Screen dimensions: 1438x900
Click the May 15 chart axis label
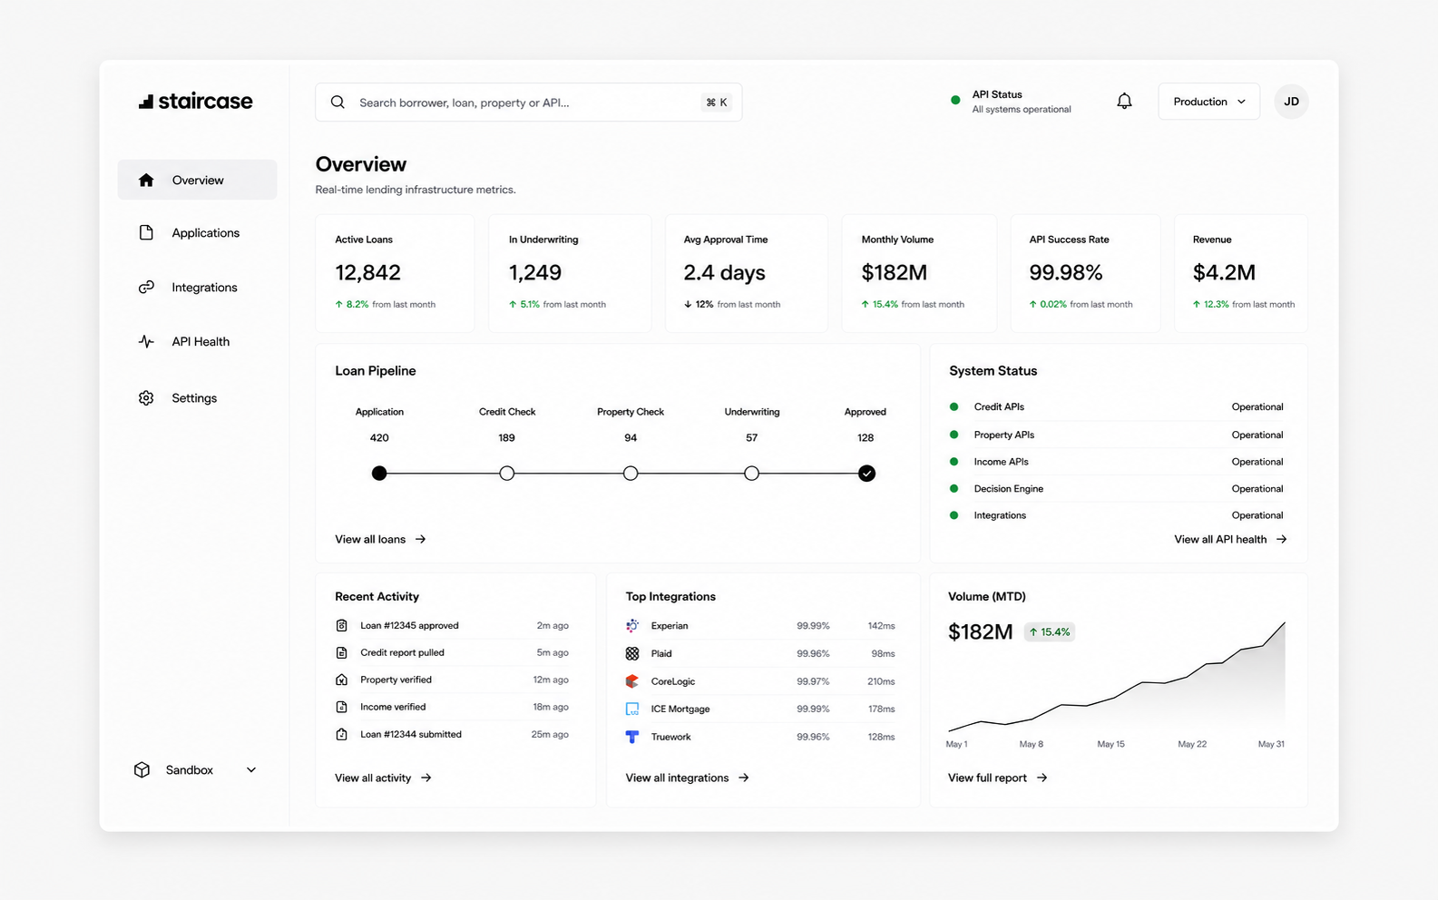click(x=1110, y=744)
